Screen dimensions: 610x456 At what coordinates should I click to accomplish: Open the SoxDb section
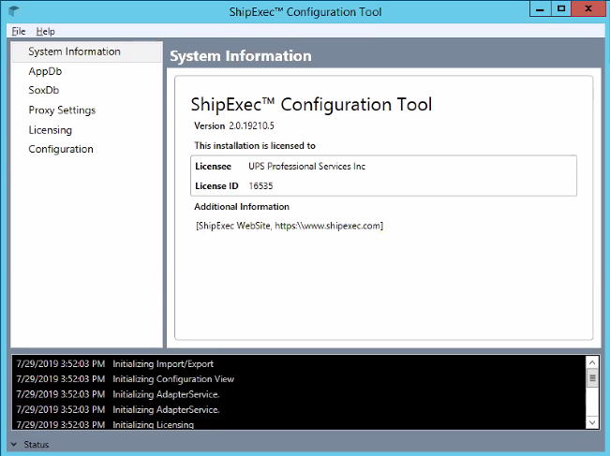pyautogui.click(x=43, y=91)
